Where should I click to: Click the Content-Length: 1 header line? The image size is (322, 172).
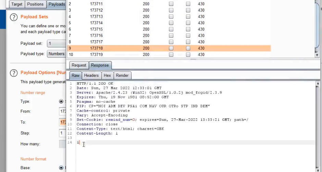point(97,133)
